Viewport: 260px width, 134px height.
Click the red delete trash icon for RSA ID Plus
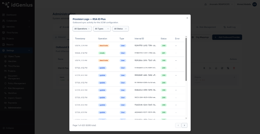pos(234,68)
